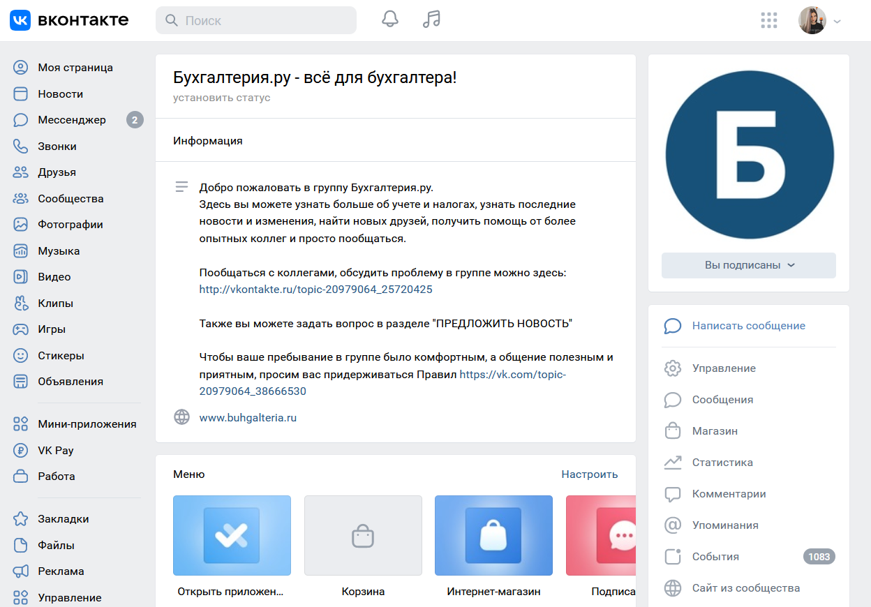Click the globe icon beside www.buhgalteria.ru
871x607 pixels.
(181, 417)
